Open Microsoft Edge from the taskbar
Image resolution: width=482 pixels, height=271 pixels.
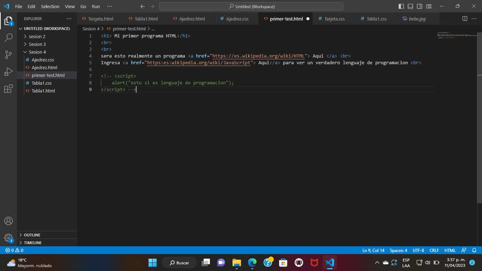click(252, 263)
